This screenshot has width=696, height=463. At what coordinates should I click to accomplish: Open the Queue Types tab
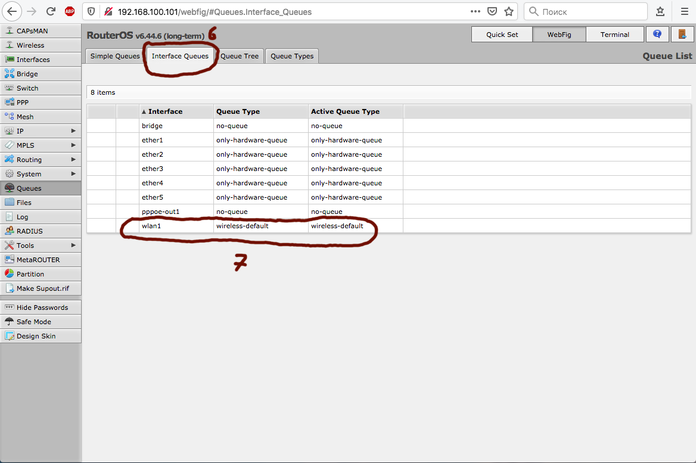click(x=292, y=56)
